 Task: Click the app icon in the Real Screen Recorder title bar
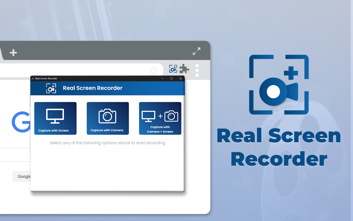click(33, 78)
